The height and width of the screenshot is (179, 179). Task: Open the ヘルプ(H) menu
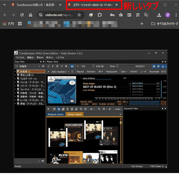[60, 58]
